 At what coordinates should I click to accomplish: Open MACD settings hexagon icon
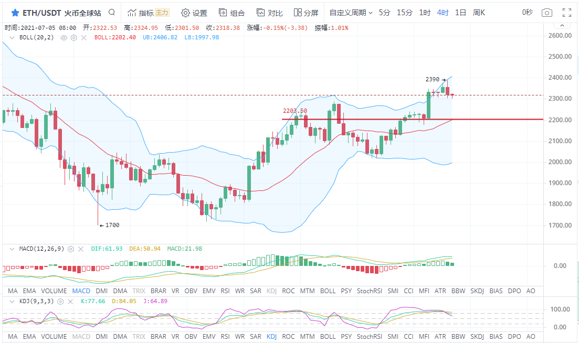[71, 249]
